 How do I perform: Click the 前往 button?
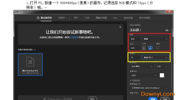(93, 99)
